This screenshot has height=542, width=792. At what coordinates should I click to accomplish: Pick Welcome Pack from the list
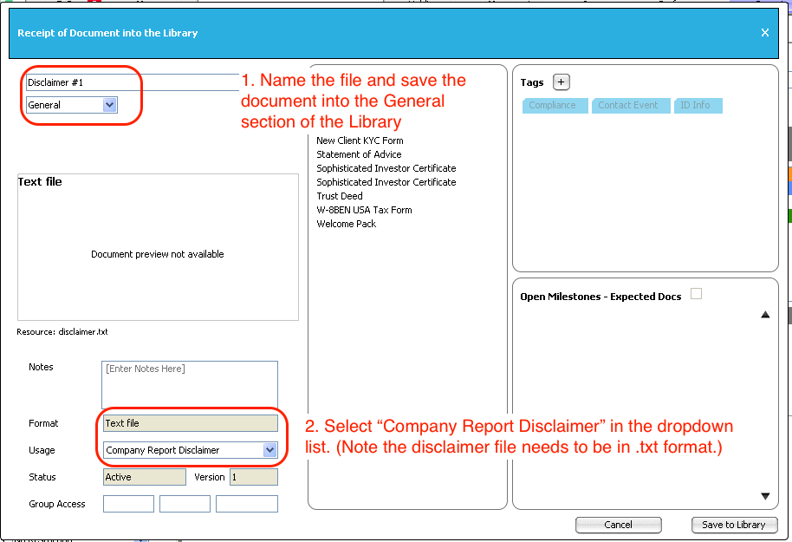pyautogui.click(x=347, y=224)
